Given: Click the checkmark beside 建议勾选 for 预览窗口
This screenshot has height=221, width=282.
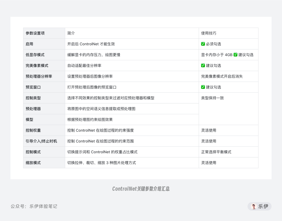Looking at the screenshot, I should (x=203, y=87).
